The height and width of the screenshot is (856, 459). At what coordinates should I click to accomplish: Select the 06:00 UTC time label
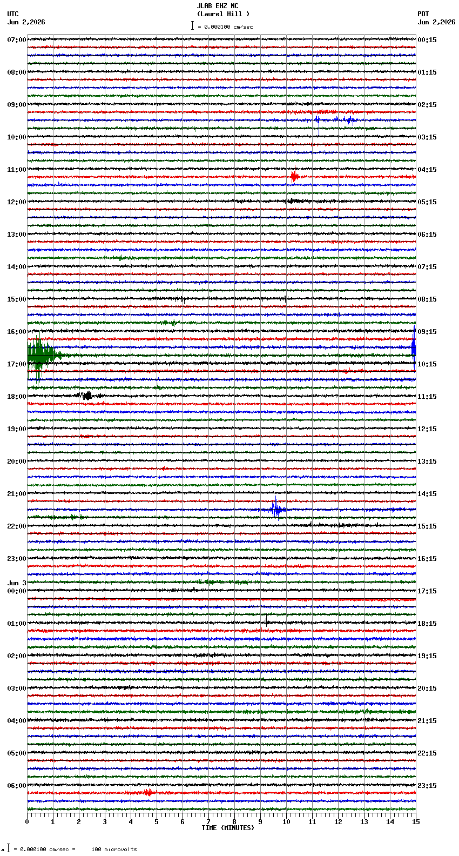pyautogui.click(x=17, y=786)
